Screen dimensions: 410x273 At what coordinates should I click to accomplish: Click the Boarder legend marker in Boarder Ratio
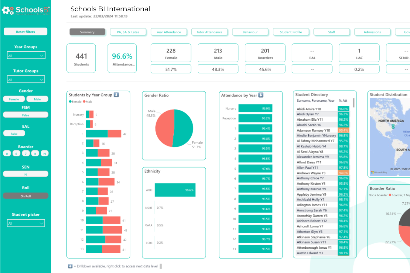pyautogui.click(x=390, y=195)
